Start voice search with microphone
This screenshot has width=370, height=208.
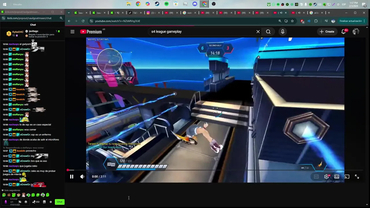[x=283, y=31]
